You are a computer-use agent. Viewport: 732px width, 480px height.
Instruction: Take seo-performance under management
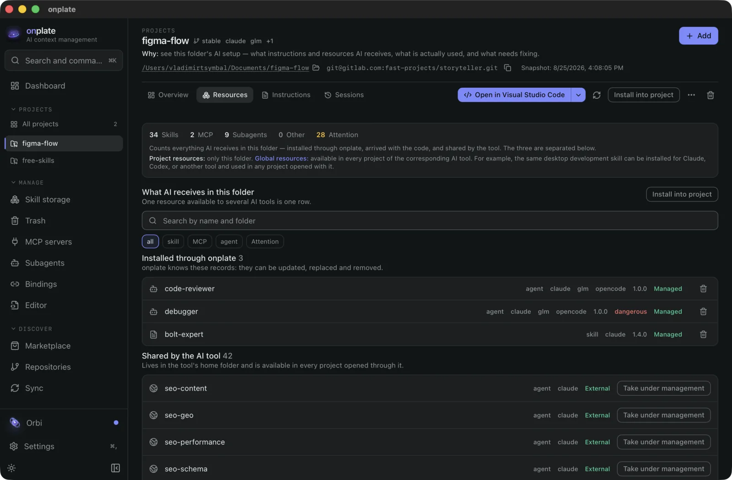click(x=664, y=442)
